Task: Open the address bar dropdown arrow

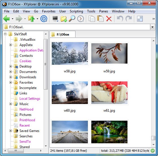Action: [x=152, y=27]
